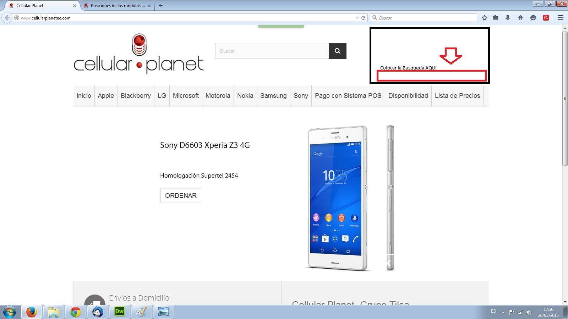Click the page vertical scrollbar thumb

[x=565, y=99]
